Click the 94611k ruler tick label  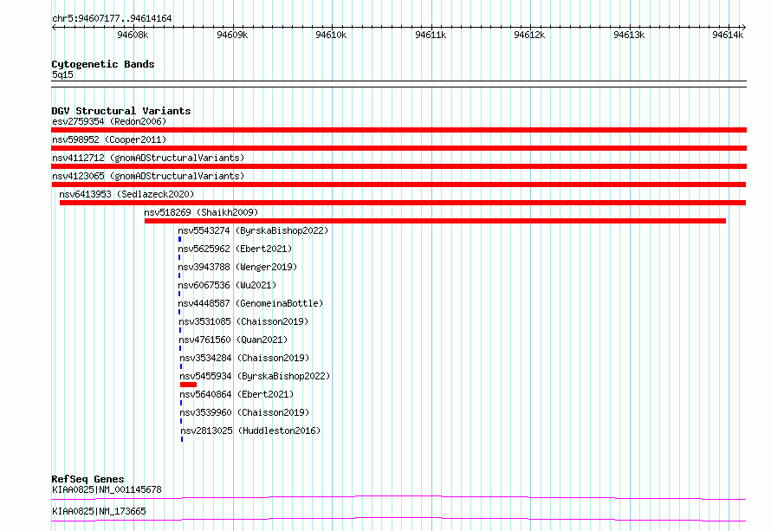431,35
